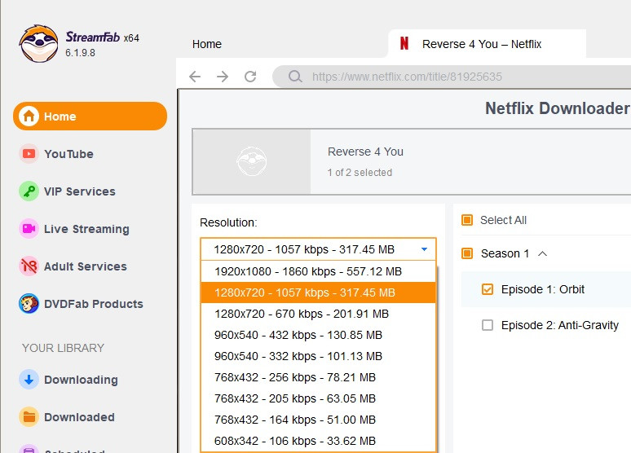Open the Downloaded library folder

78,417
